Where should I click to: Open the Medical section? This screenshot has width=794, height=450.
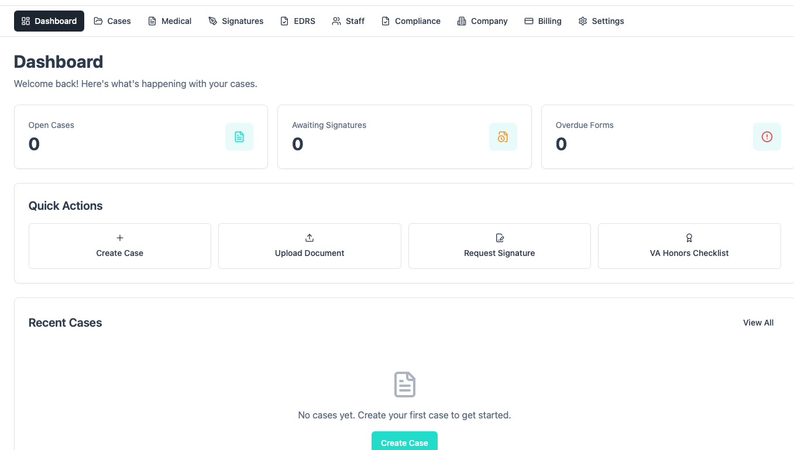tap(170, 20)
